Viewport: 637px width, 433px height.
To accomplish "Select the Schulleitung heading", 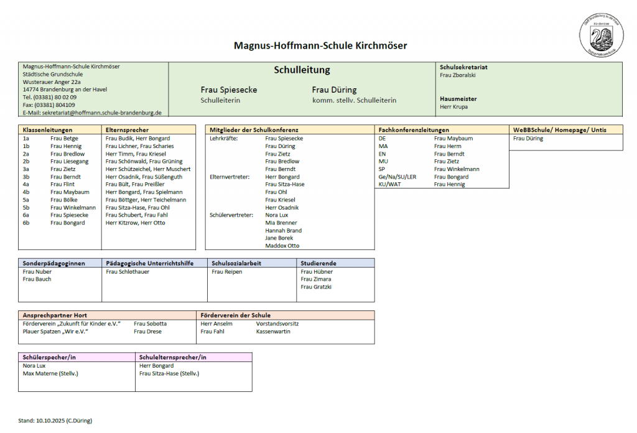I will click(302, 70).
